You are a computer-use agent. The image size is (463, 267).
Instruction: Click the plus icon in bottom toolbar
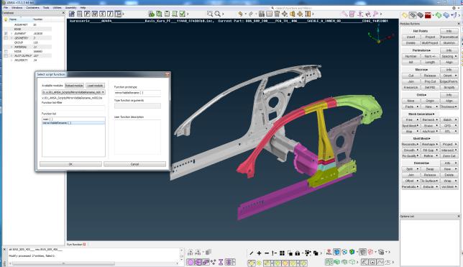pyautogui.click(x=260, y=253)
